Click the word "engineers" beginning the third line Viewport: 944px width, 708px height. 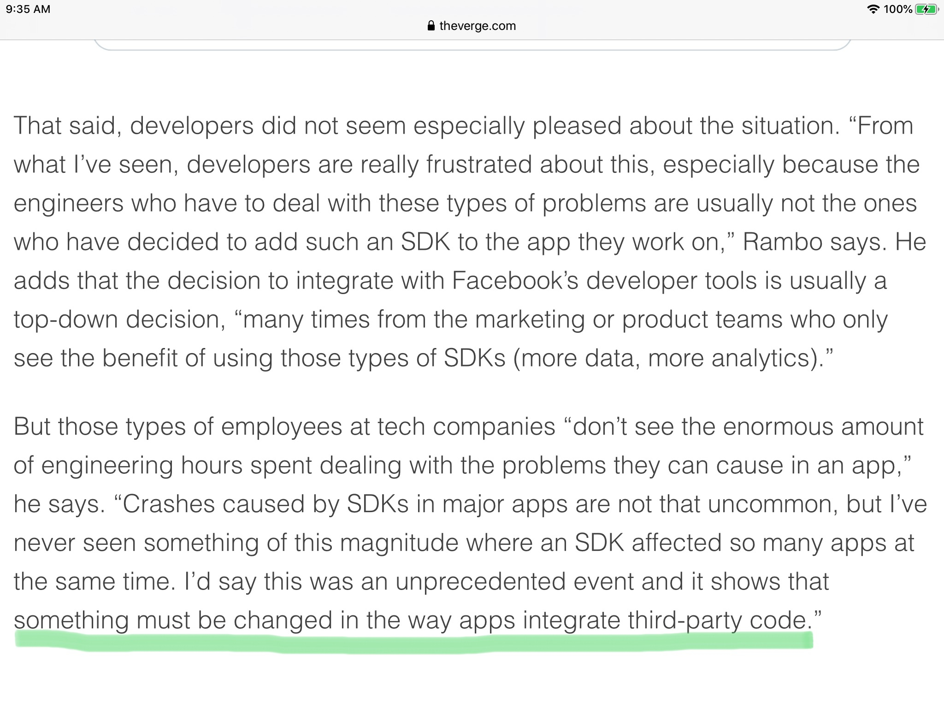(69, 204)
